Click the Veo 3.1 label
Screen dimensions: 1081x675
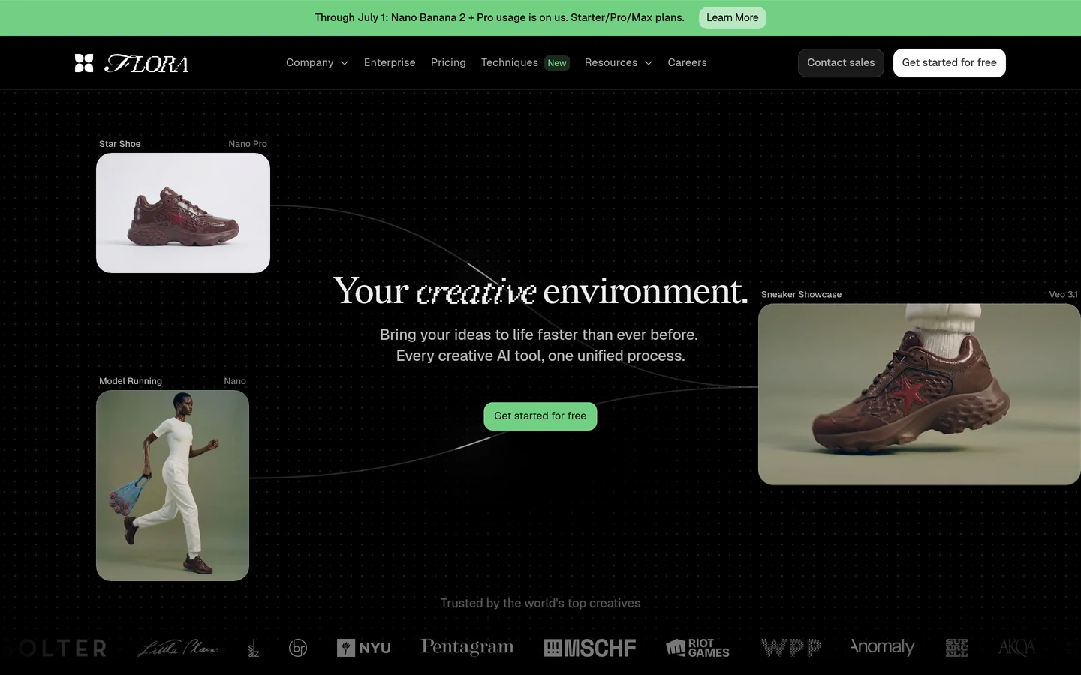click(x=1063, y=295)
